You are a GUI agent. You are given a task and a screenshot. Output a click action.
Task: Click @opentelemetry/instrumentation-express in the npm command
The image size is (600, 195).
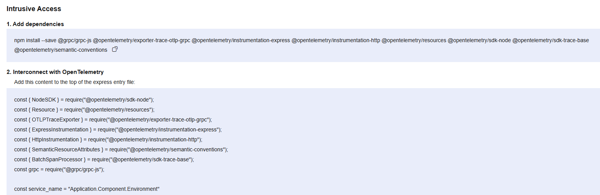(241, 40)
